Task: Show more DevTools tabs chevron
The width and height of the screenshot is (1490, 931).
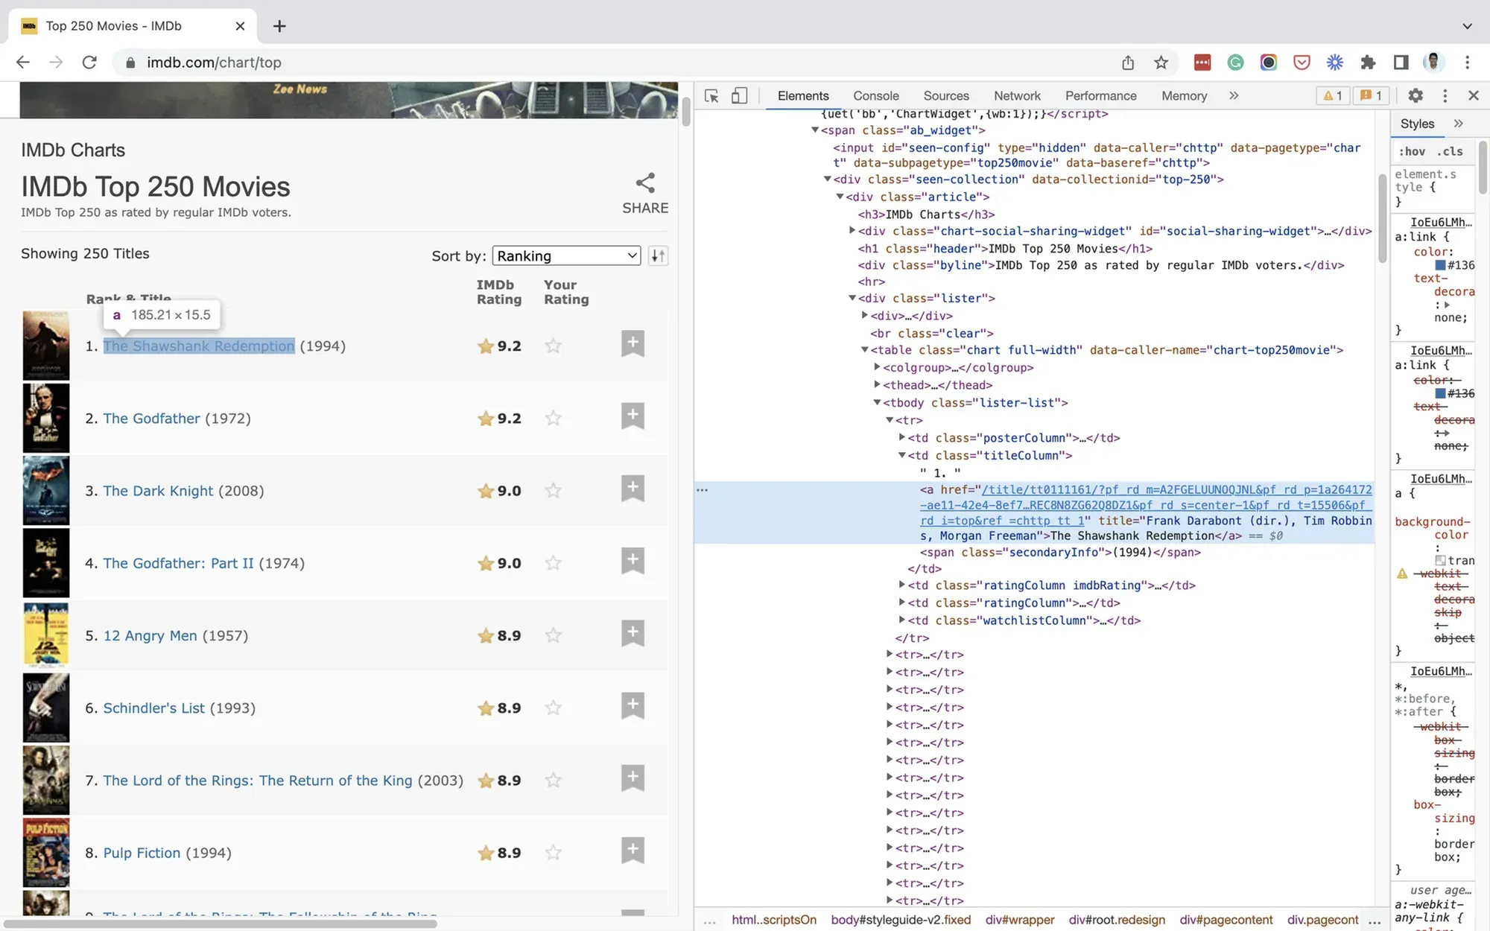Action: pyautogui.click(x=1234, y=95)
